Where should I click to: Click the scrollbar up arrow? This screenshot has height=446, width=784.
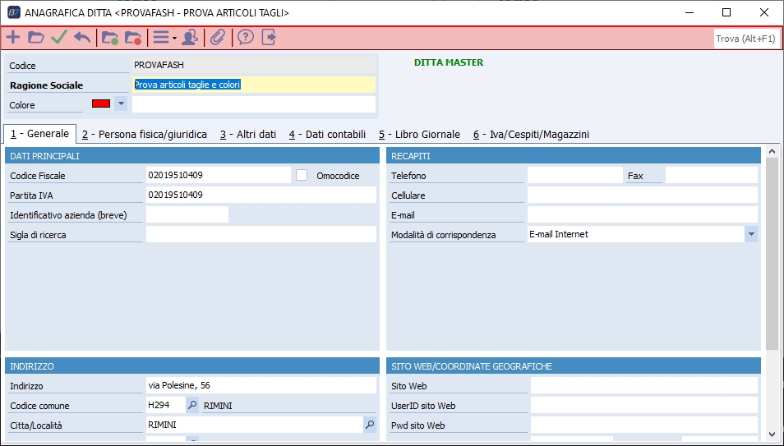772,151
